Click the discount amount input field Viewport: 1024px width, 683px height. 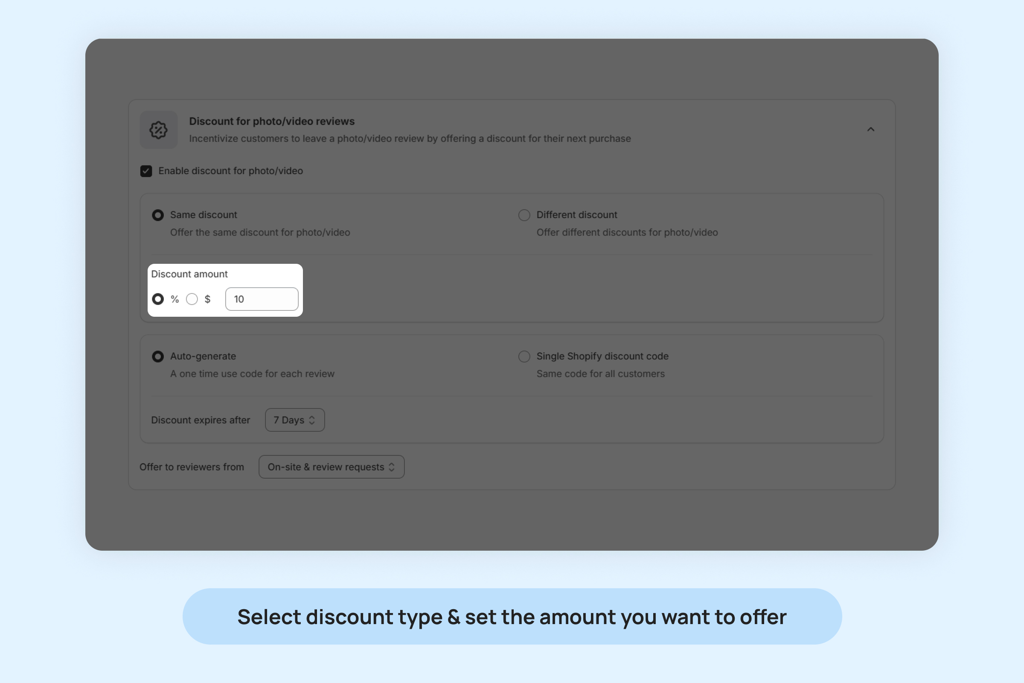[x=262, y=299]
